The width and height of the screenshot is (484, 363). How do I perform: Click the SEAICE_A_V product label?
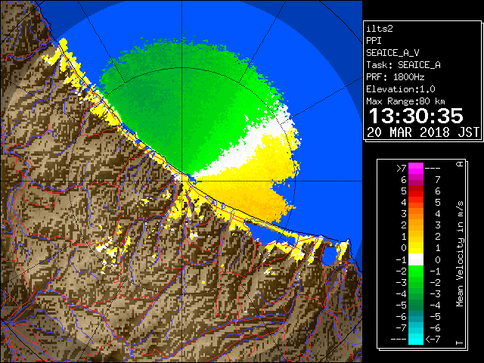pos(392,53)
